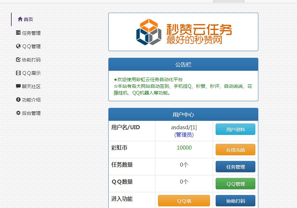This screenshot has height=208, width=297.
Task: Open the 首页 sidebar menu item
Action: pos(25,19)
